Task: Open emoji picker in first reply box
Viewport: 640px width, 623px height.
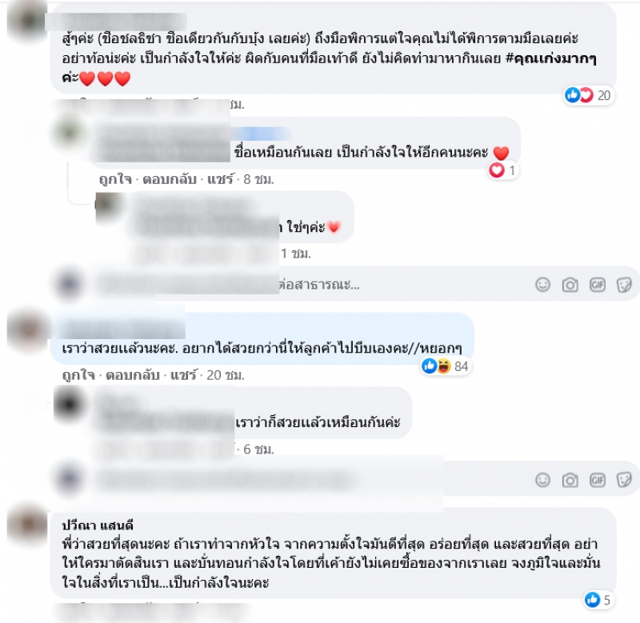Action: [542, 285]
